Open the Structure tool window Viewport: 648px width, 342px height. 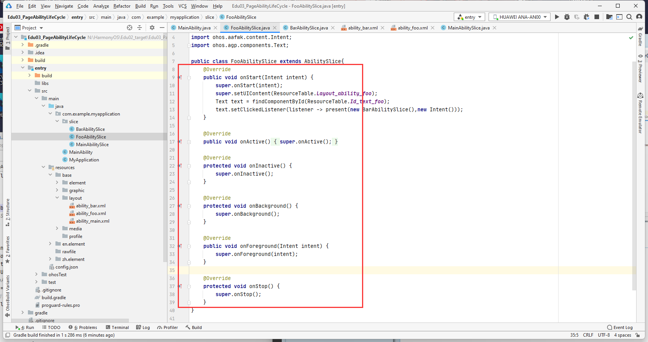(x=7, y=212)
